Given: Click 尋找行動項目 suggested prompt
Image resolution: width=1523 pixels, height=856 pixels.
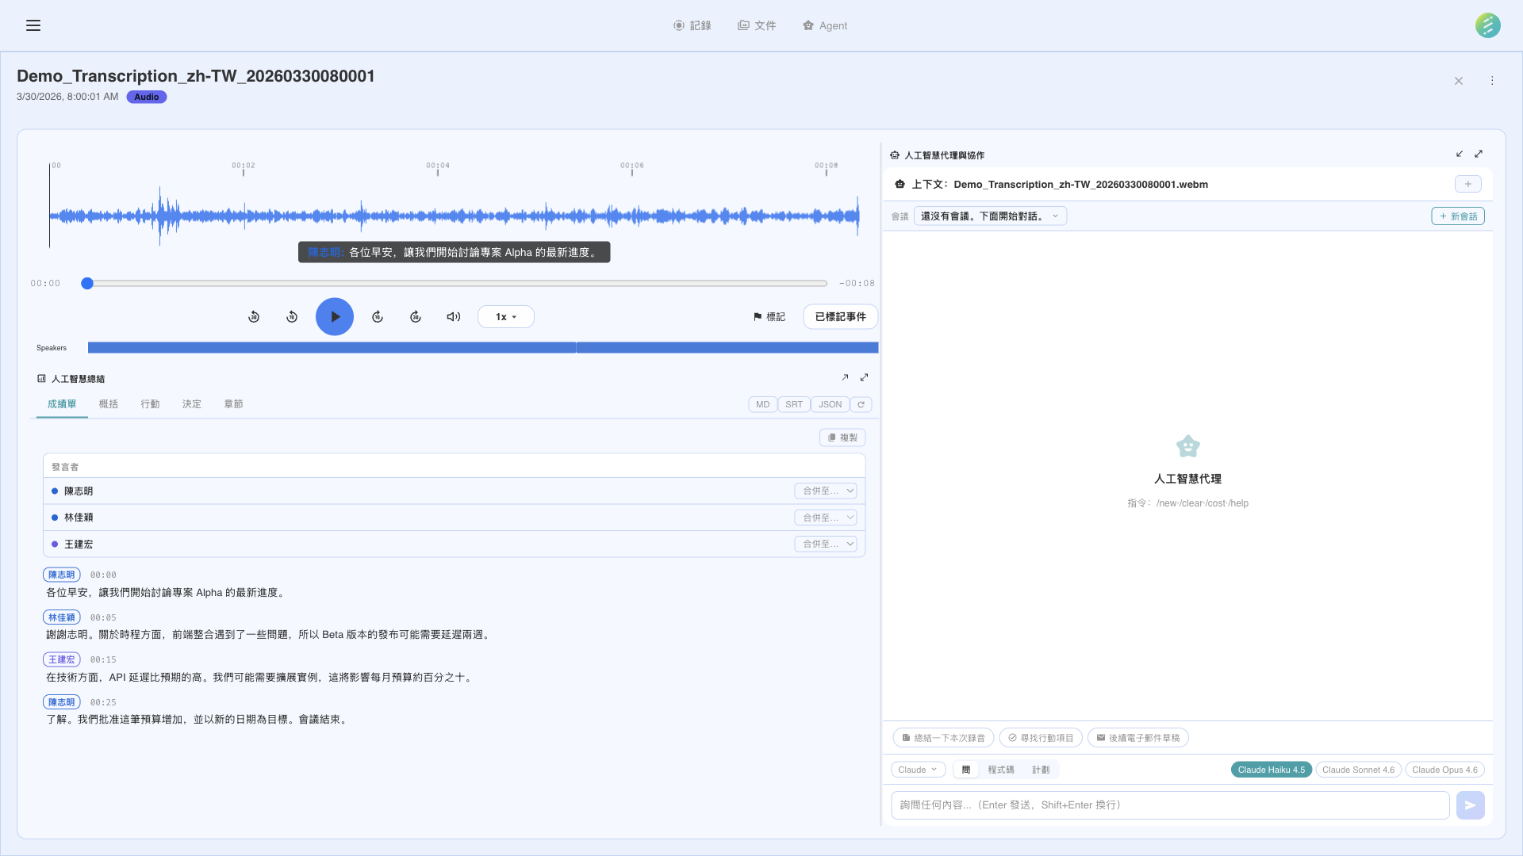Looking at the screenshot, I should click(x=1040, y=737).
